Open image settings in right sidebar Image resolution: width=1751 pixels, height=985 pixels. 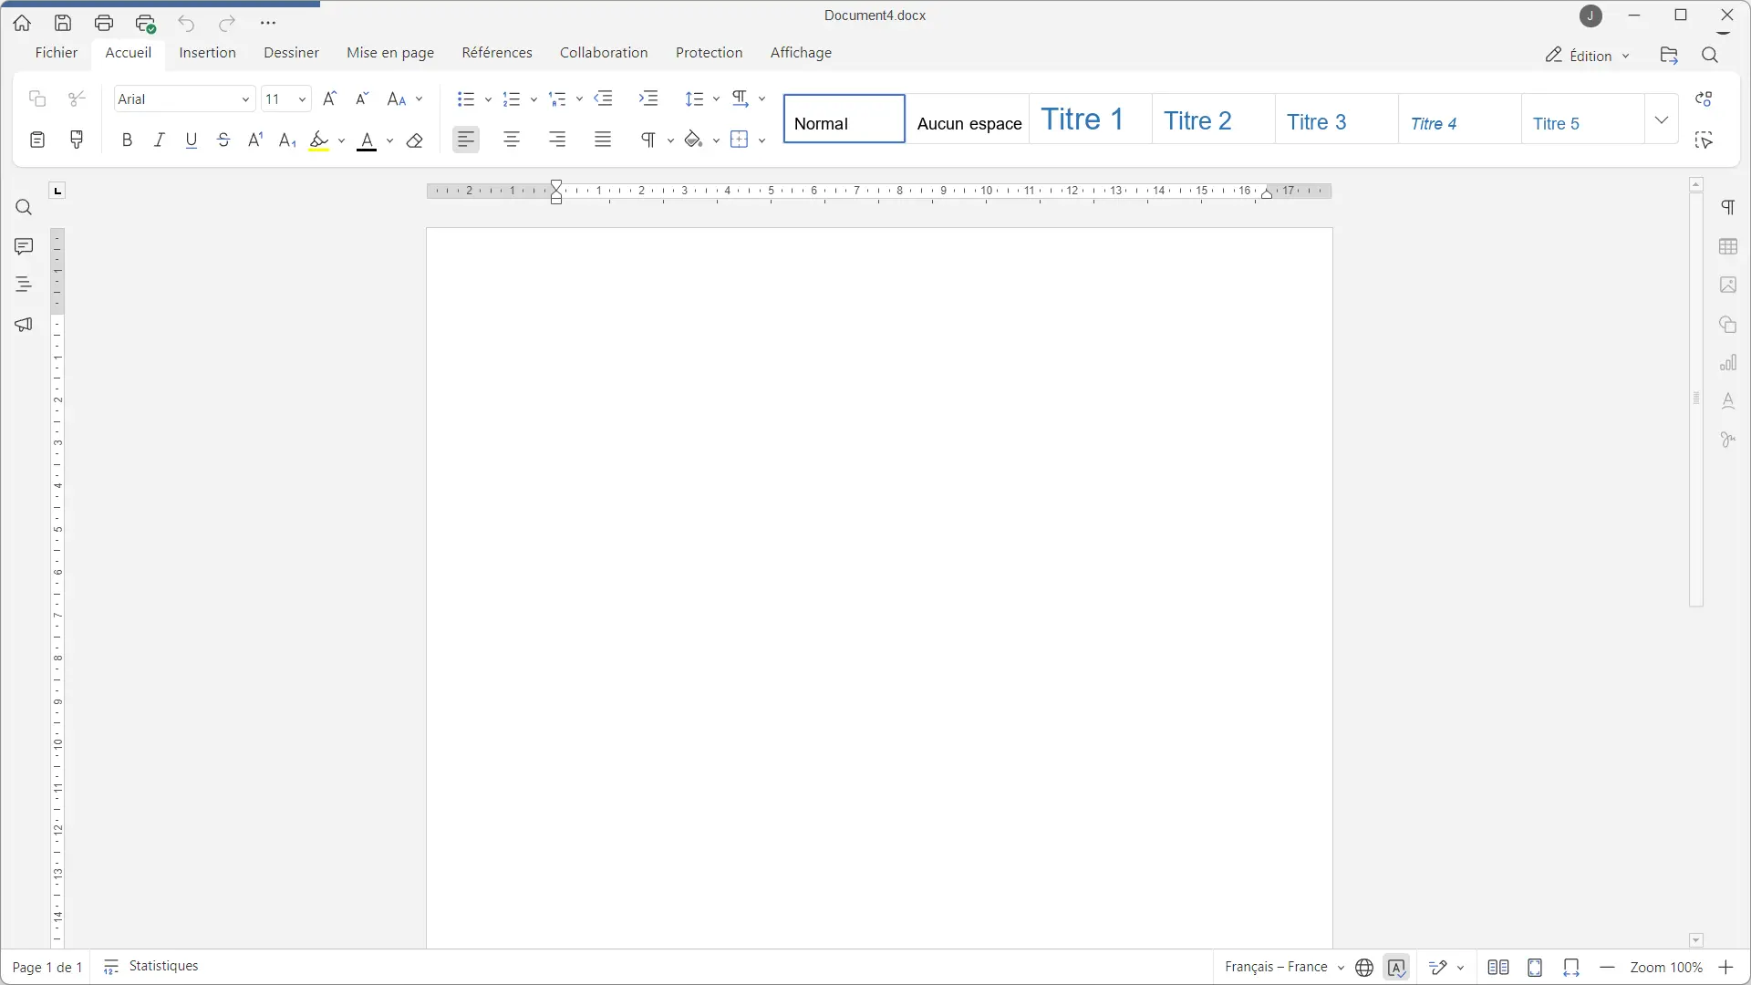(x=1728, y=285)
